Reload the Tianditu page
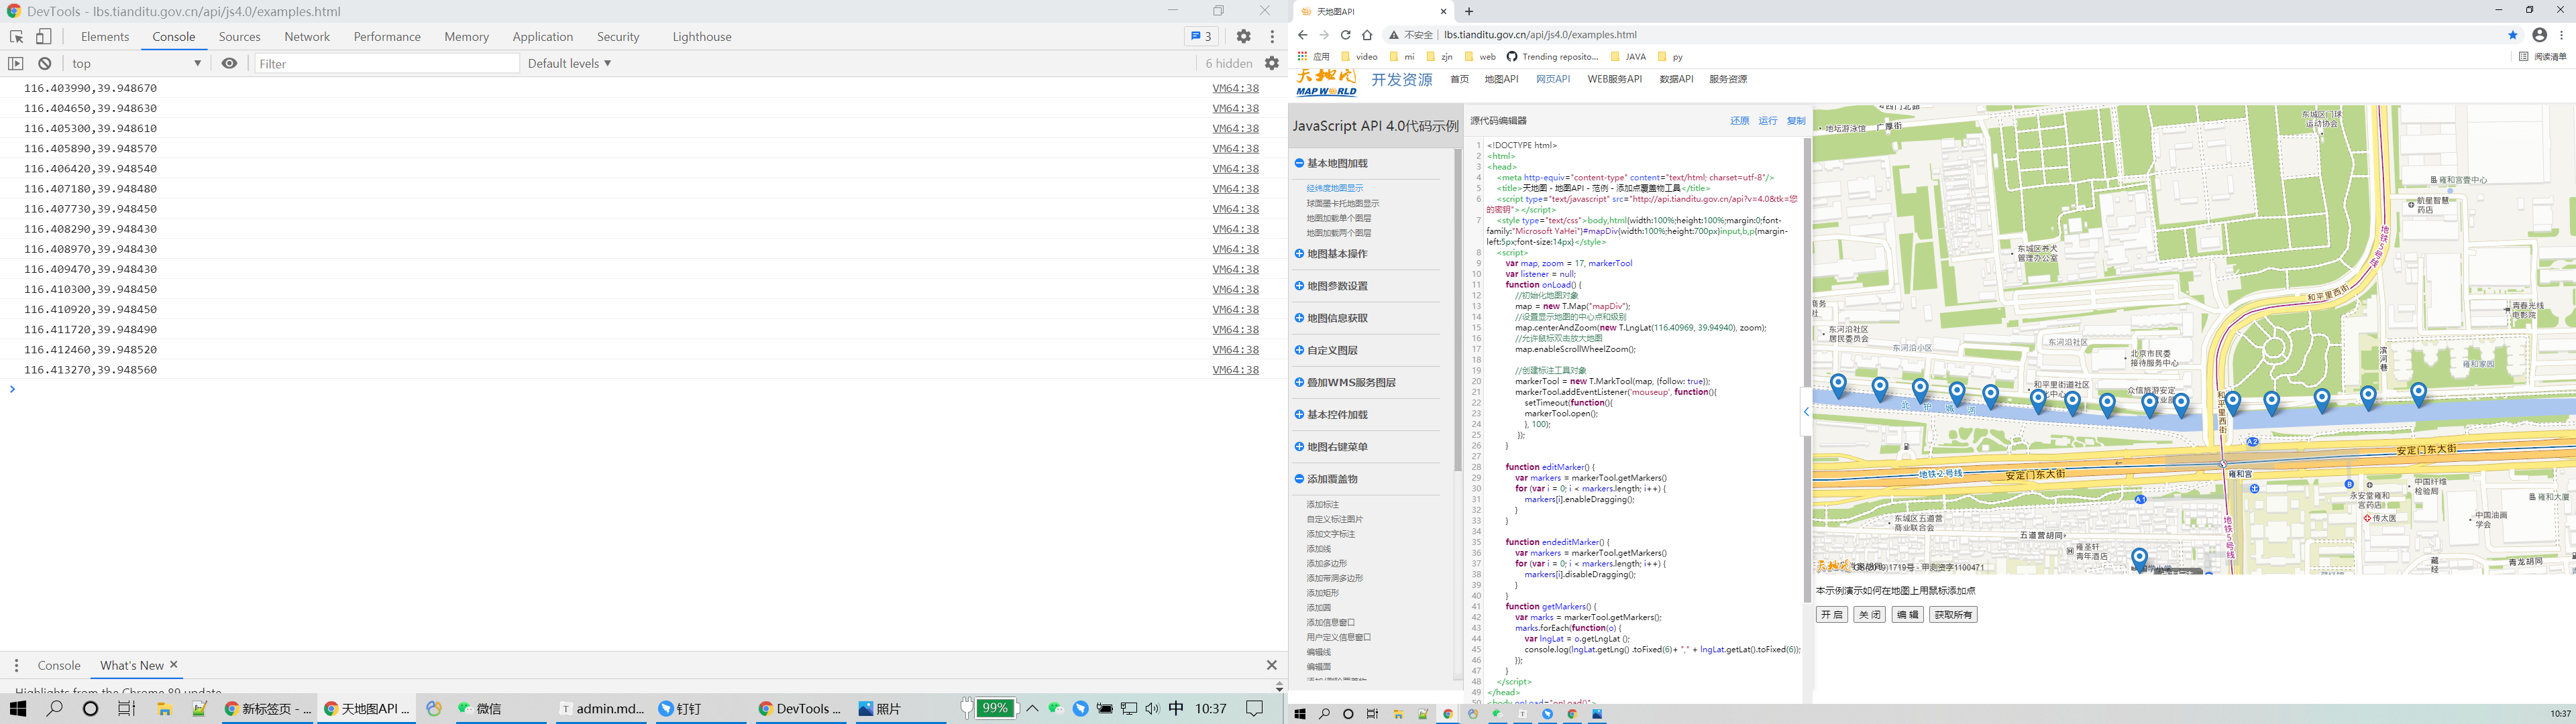This screenshot has height=724, width=2576. click(1345, 35)
